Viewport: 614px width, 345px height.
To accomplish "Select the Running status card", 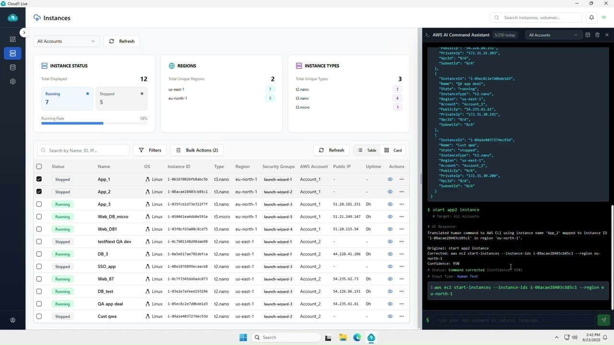I will pyautogui.click(x=67, y=99).
